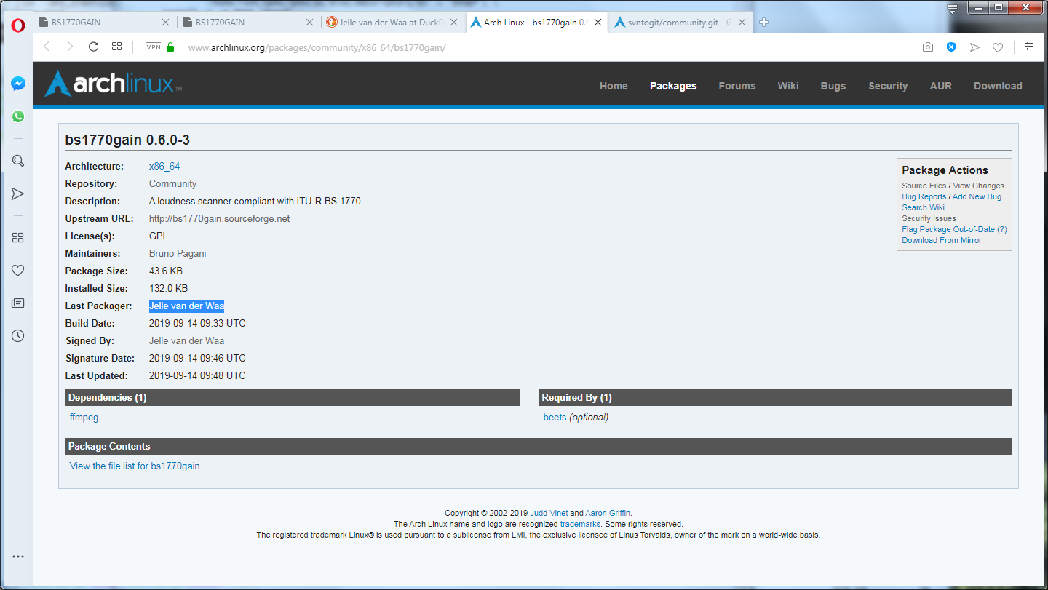This screenshot has height=590, width=1048.
Task: Open WhatsApp in the Opera sidebar
Action: (x=18, y=116)
